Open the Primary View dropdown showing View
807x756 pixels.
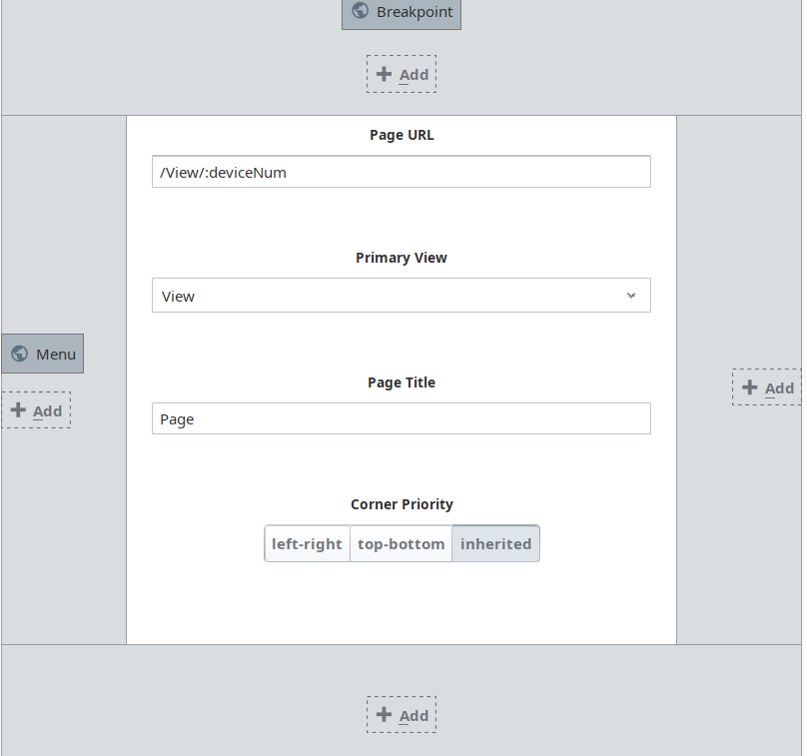click(x=390, y=296)
